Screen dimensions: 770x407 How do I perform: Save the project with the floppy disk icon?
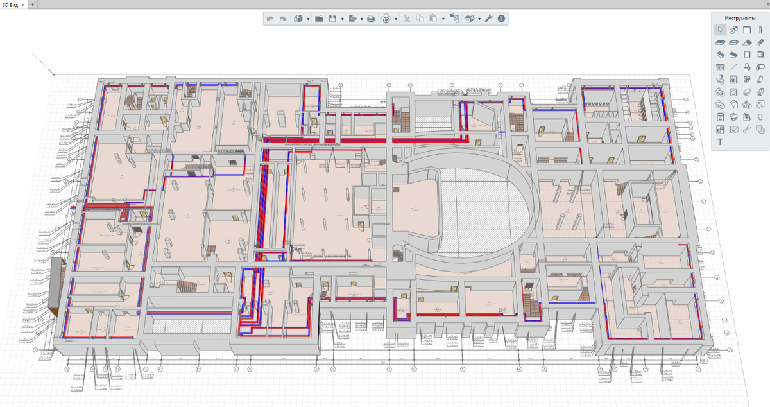tap(332, 19)
